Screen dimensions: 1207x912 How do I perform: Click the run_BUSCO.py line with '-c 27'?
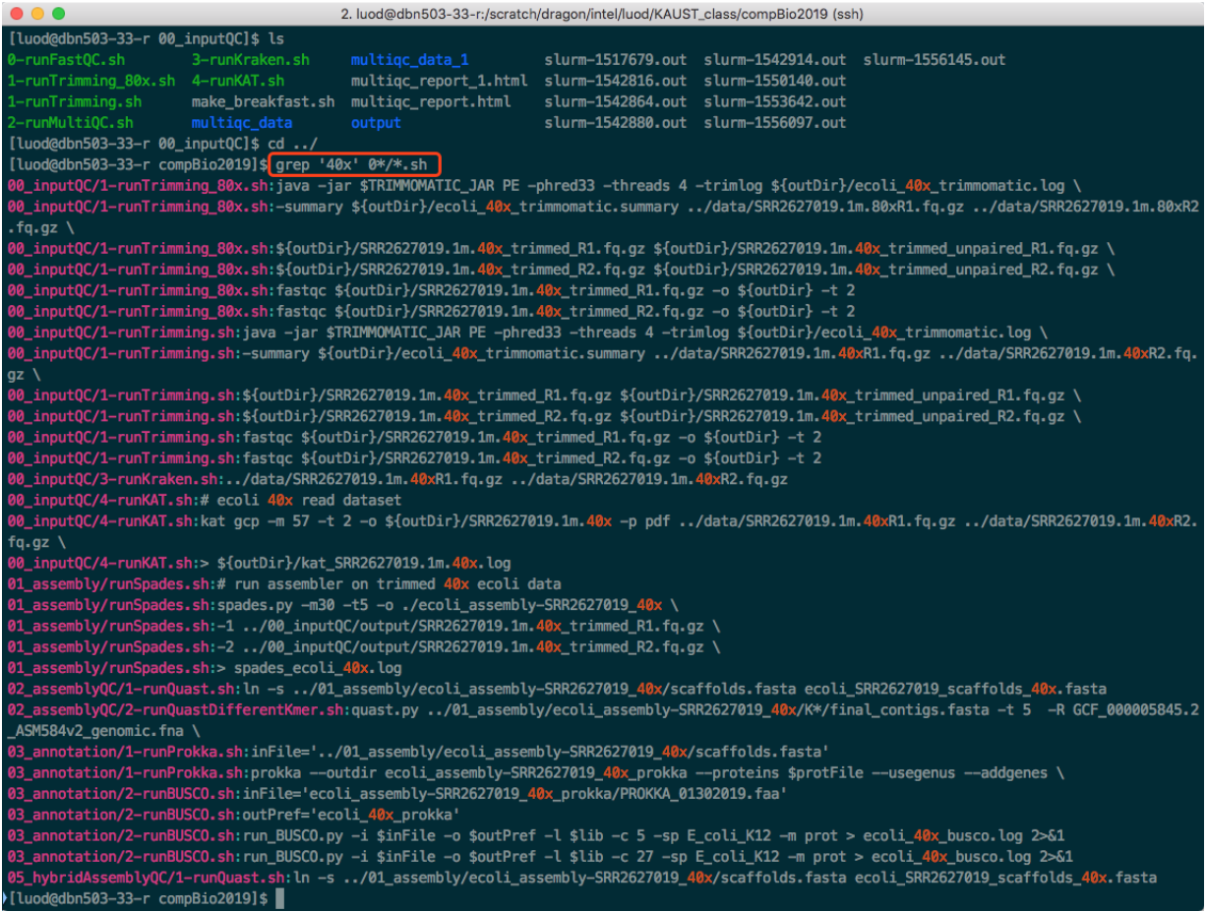pyautogui.click(x=539, y=857)
